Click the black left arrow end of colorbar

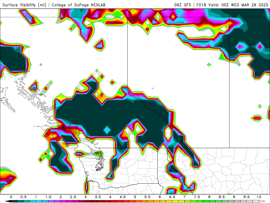pyautogui.click(x=7, y=201)
